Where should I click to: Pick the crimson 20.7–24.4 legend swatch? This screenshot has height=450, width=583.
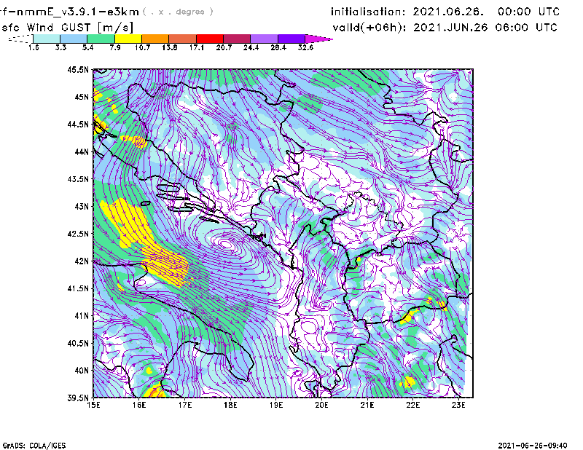point(238,39)
